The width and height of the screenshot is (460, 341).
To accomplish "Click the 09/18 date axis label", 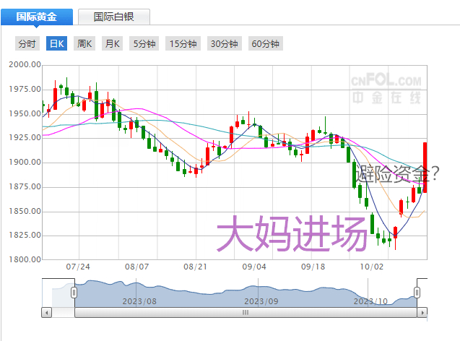I will click(x=313, y=267).
